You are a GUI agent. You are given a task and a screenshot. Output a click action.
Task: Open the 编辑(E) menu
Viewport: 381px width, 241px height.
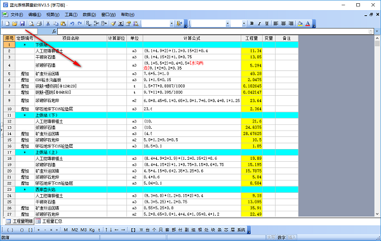(35, 15)
